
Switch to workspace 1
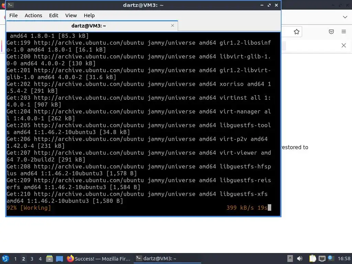tap(15, 259)
